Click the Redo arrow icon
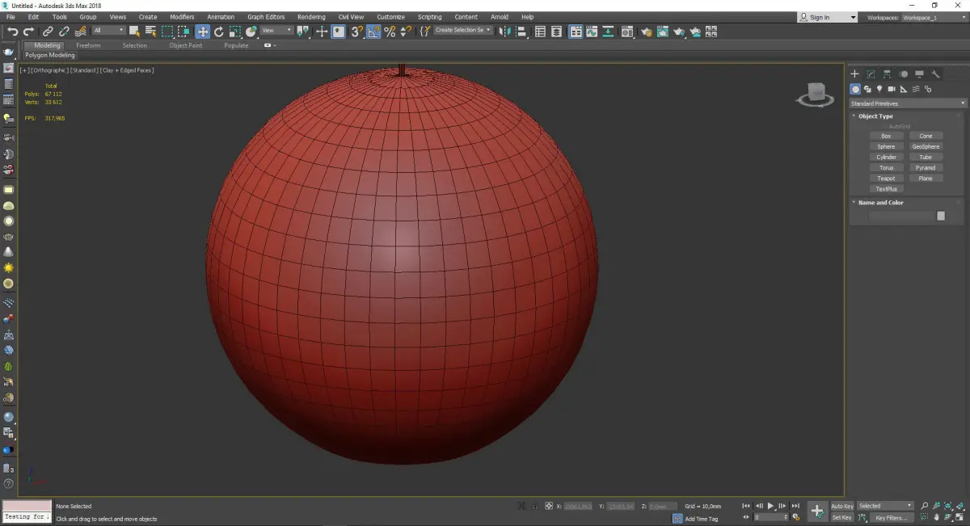Viewport: 970px width, 526px height. coord(28,32)
